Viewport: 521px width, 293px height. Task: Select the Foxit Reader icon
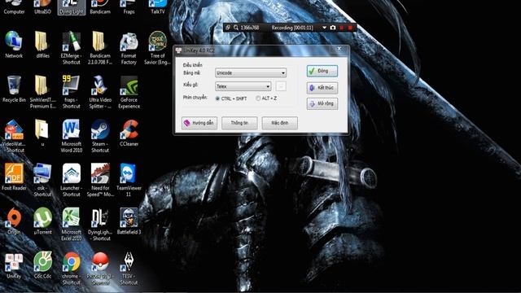click(x=14, y=177)
